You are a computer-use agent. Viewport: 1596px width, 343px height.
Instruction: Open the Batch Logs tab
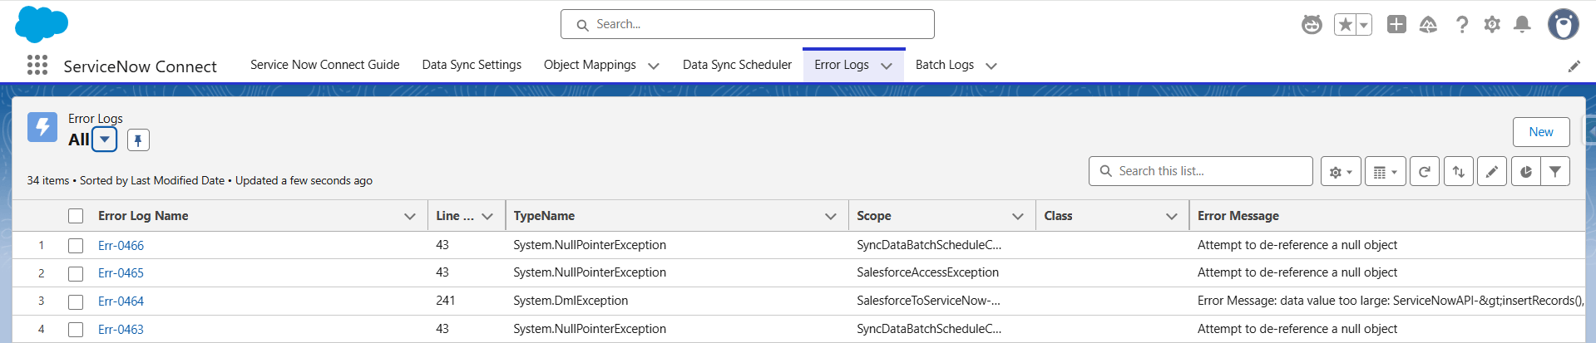[x=945, y=65]
